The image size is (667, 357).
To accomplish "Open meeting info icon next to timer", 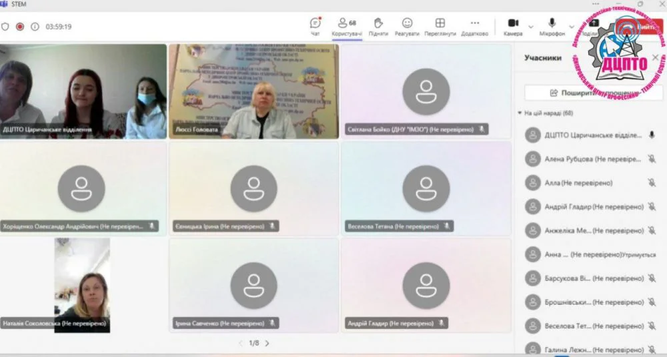I will tap(35, 27).
